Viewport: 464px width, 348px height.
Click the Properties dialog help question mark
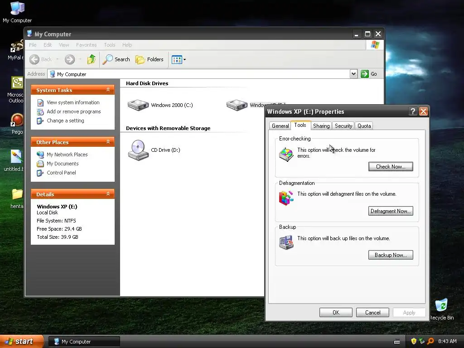(x=412, y=111)
